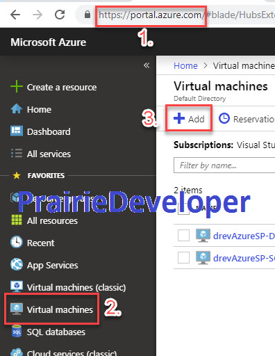This screenshot has width=275, height=356.
Task: Click the Favorites star icon
Action: 17,175
